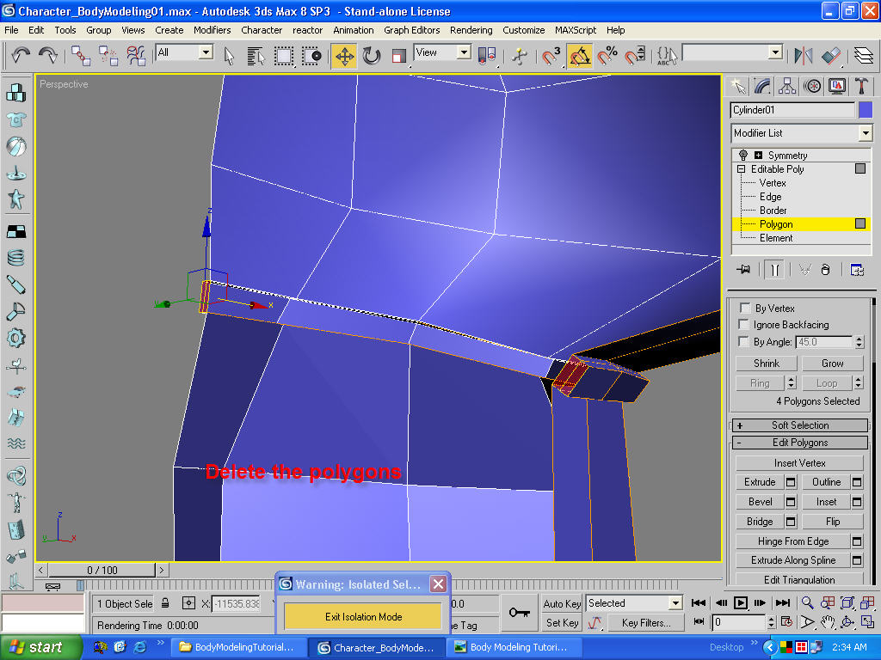Open the Utilities hammer panel tab

861,86
